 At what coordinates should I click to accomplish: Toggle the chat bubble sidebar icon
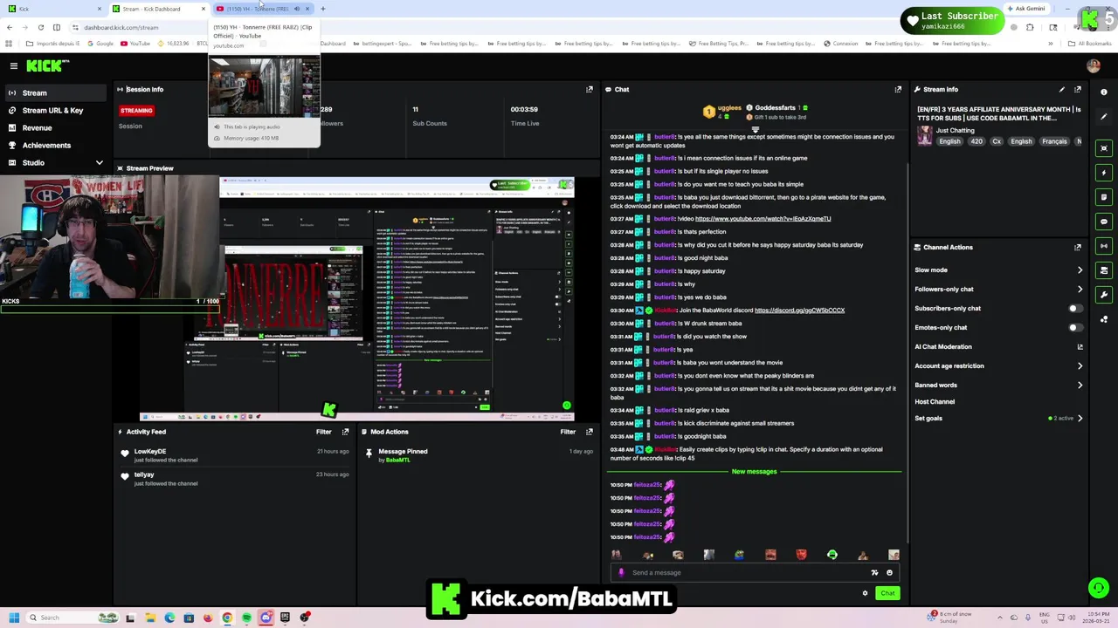[1104, 222]
